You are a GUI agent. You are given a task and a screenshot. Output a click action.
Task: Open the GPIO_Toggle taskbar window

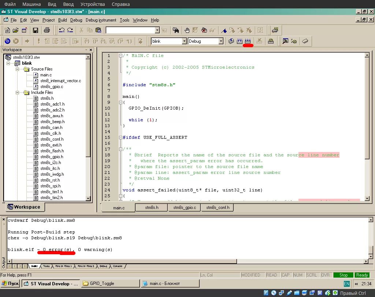(111, 283)
